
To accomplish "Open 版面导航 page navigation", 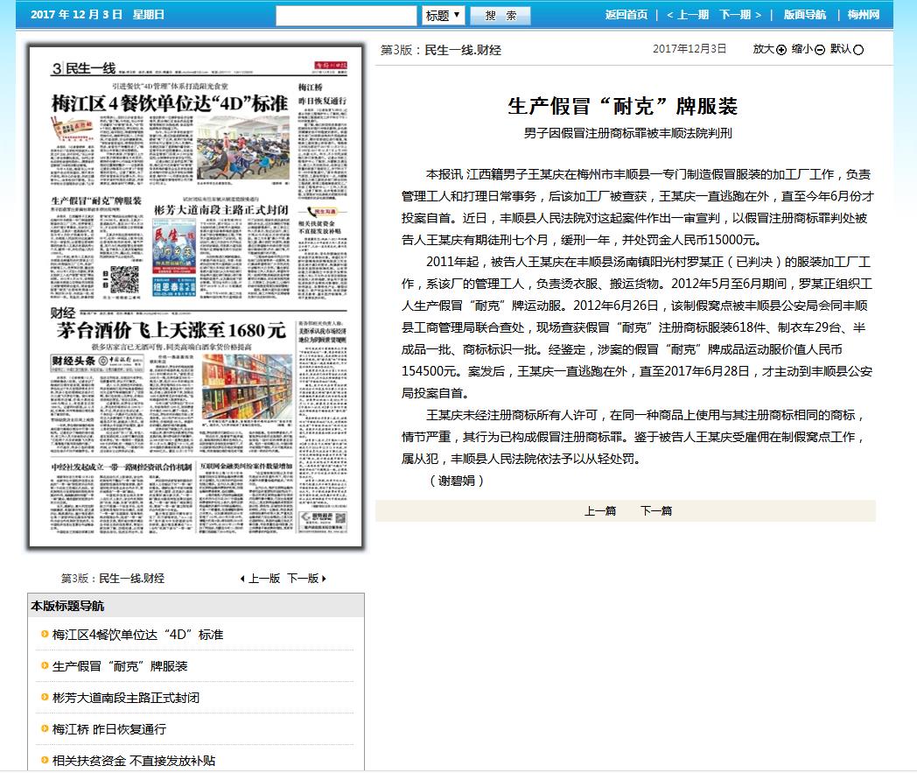I will pyautogui.click(x=805, y=15).
